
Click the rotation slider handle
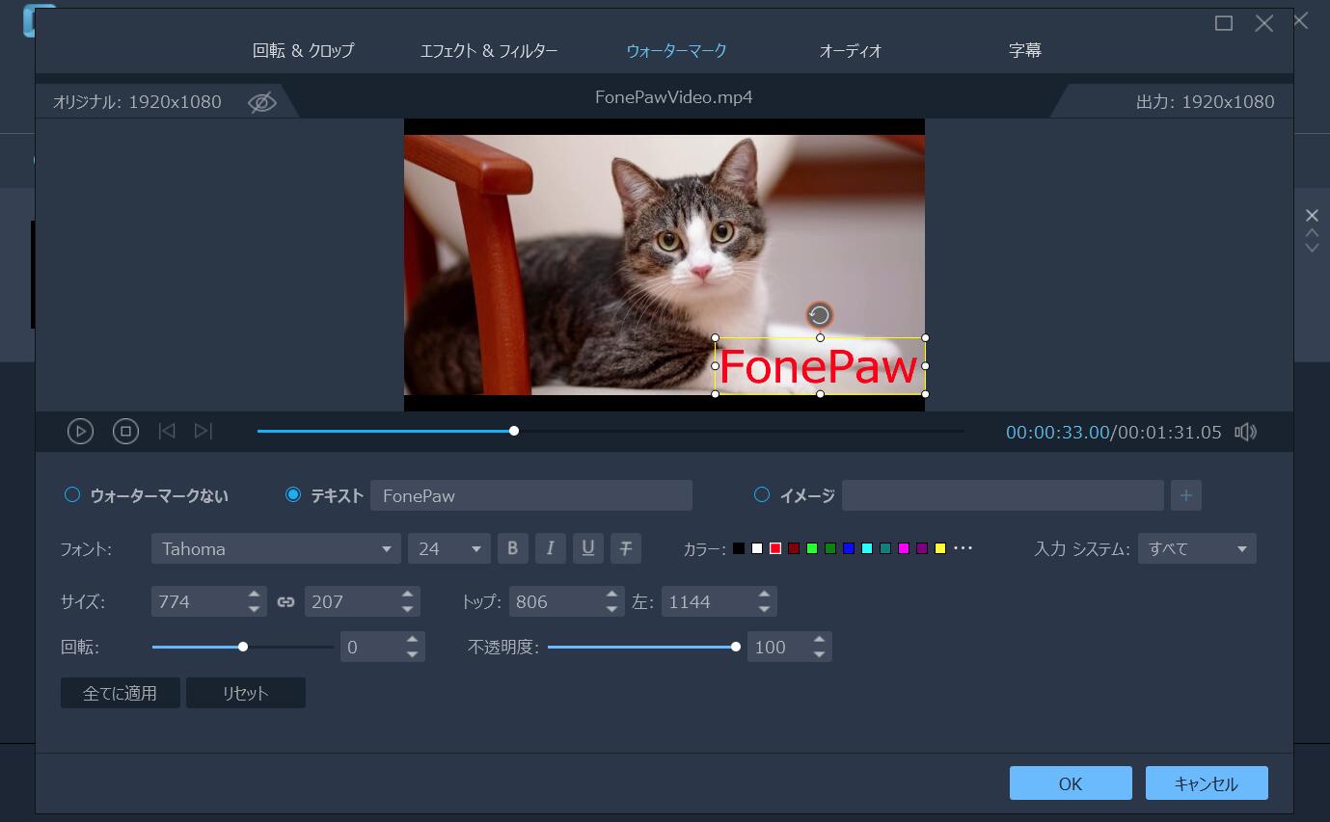click(243, 647)
